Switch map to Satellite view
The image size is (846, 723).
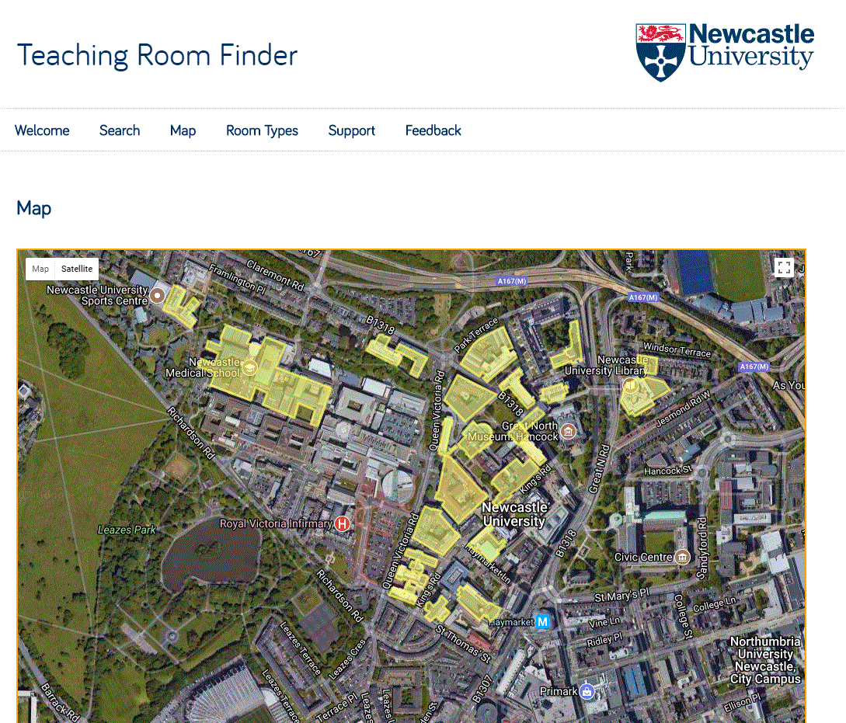pos(77,269)
